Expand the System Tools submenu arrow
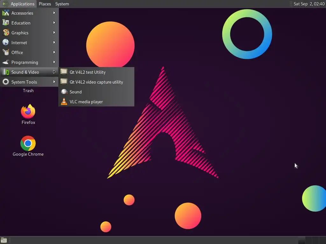Image resolution: width=326 pixels, height=244 pixels. tap(54, 82)
